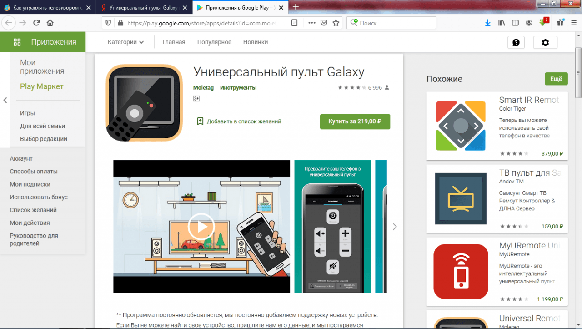Open the Популярное tab
The height and width of the screenshot is (329, 582).
[214, 42]
